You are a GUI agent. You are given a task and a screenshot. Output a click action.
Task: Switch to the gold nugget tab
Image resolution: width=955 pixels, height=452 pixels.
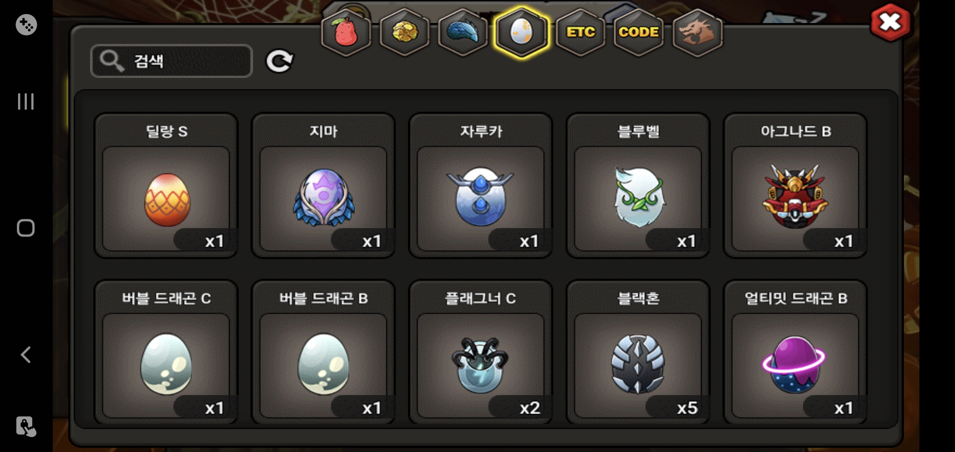(404, 32)
